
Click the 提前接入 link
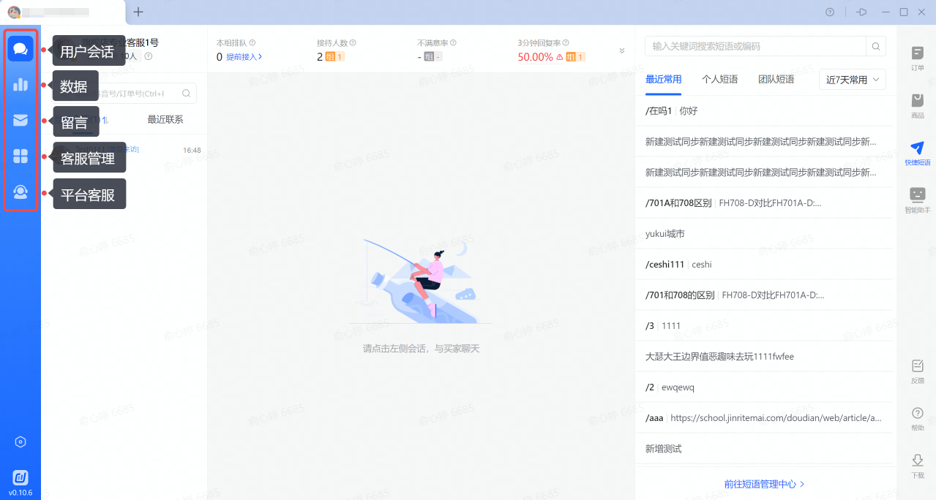click(x=244, y=57)
